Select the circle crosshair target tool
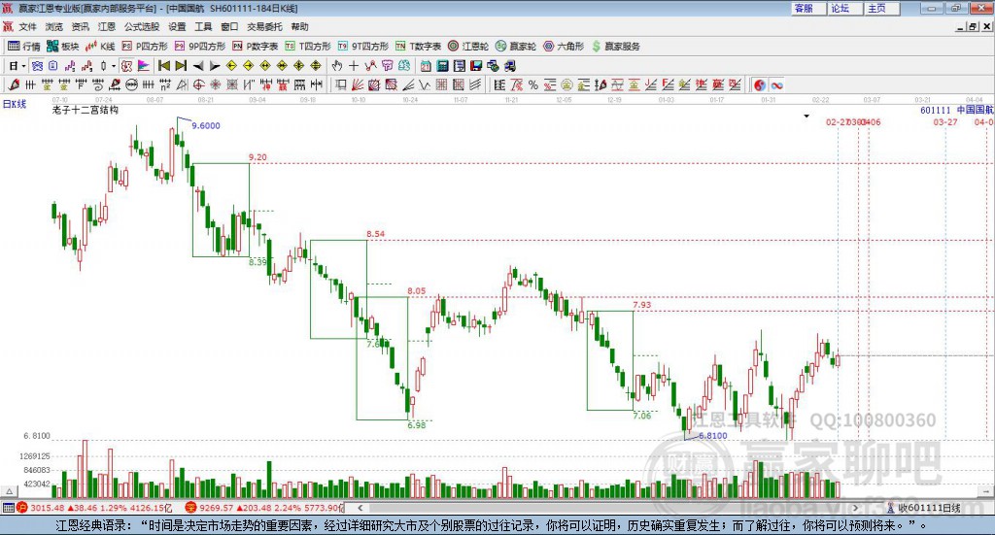Screen dimensions: 995x535 coord(198,84)
